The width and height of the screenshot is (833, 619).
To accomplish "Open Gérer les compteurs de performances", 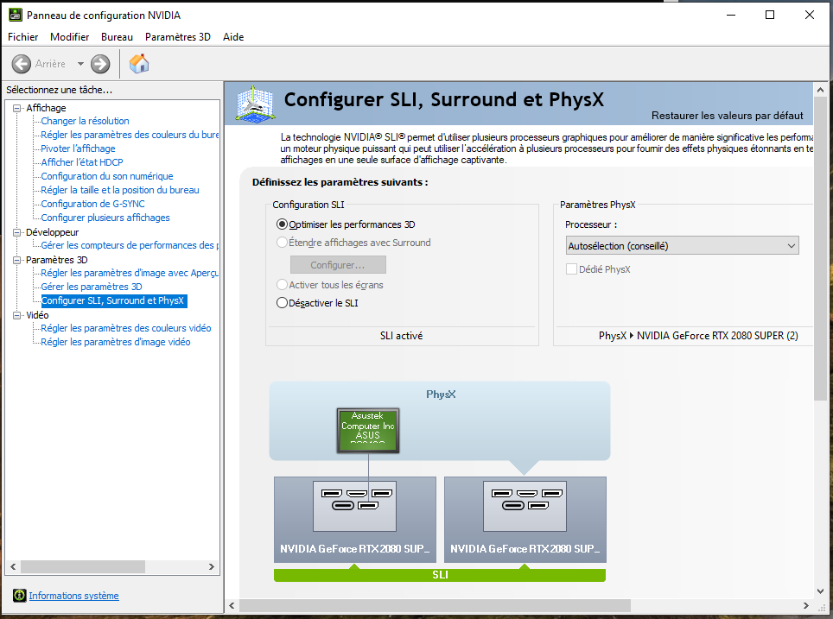I will (x=130, y=245).
